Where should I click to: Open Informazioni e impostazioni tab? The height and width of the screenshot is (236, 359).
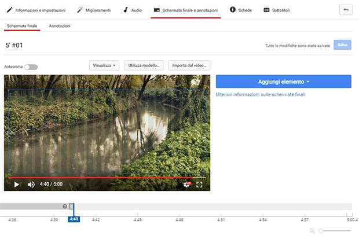(x=36, y=10)
